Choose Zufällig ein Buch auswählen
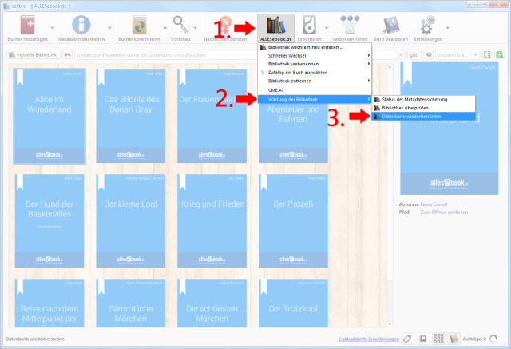Viewport: 511px width, 349px height. tap(315, 73)
